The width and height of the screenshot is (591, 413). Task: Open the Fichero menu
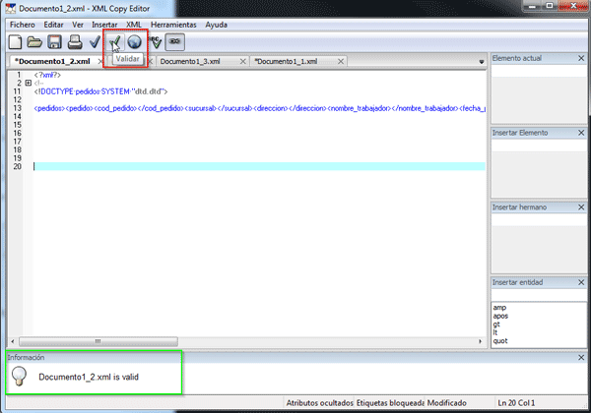pos(22,24)
